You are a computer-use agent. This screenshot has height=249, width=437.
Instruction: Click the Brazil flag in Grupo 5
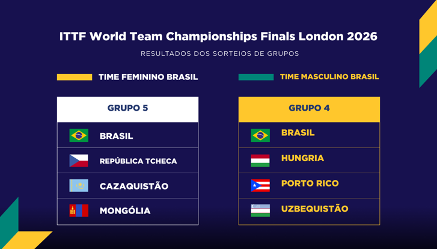click(79, 135)
